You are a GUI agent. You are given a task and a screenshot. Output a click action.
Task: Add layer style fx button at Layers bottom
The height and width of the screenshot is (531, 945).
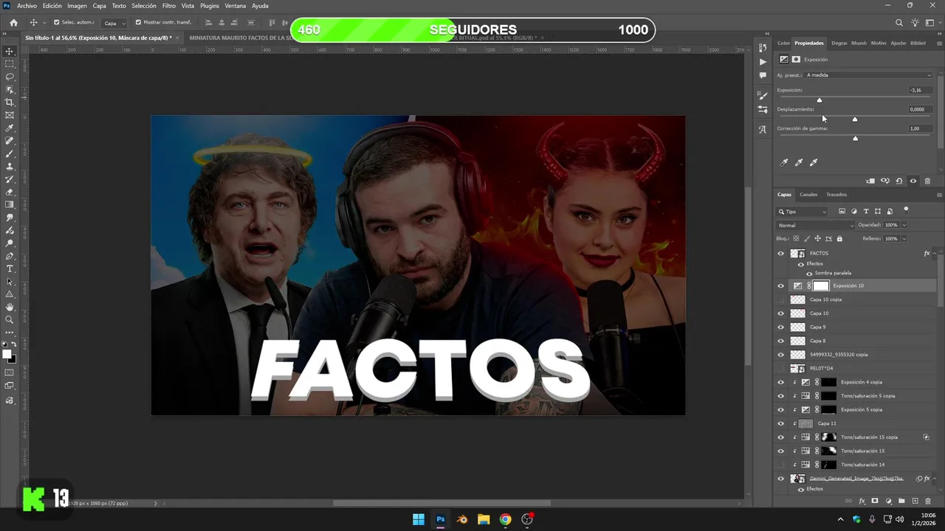point(862,501)
